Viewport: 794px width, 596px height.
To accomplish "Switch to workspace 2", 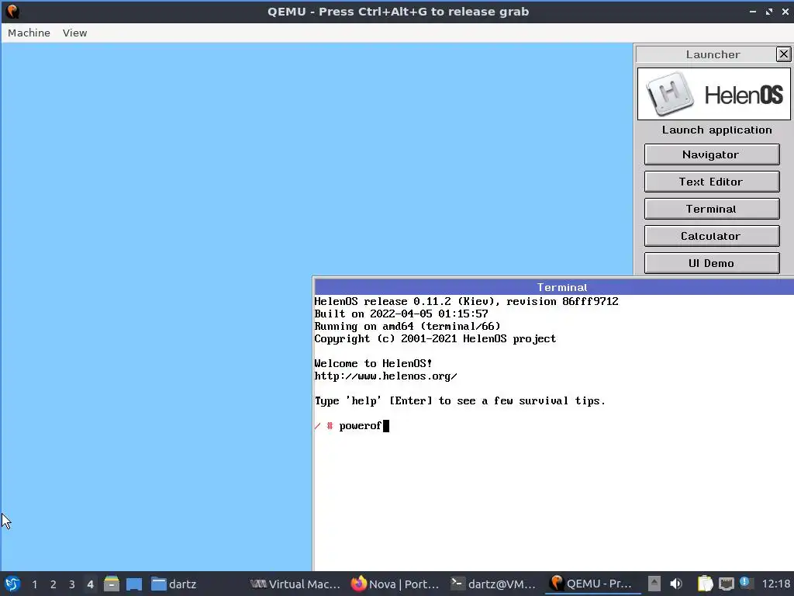I will (54, 584).
